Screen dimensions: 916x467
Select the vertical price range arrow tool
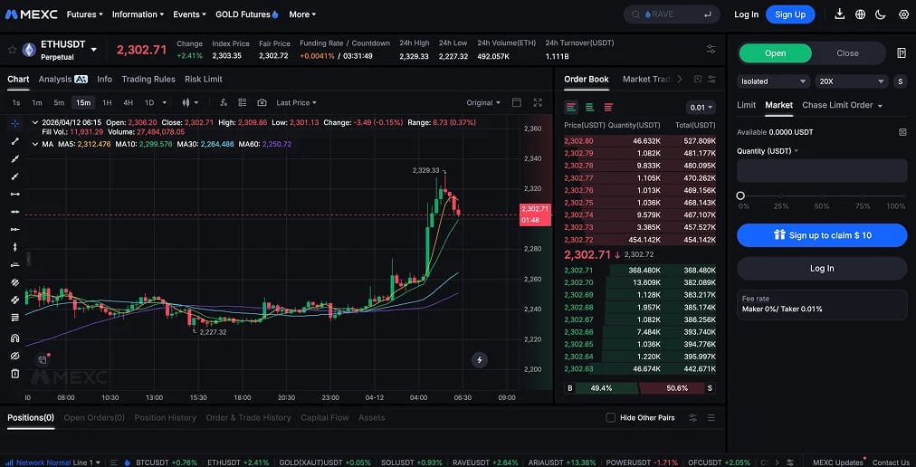15,247
